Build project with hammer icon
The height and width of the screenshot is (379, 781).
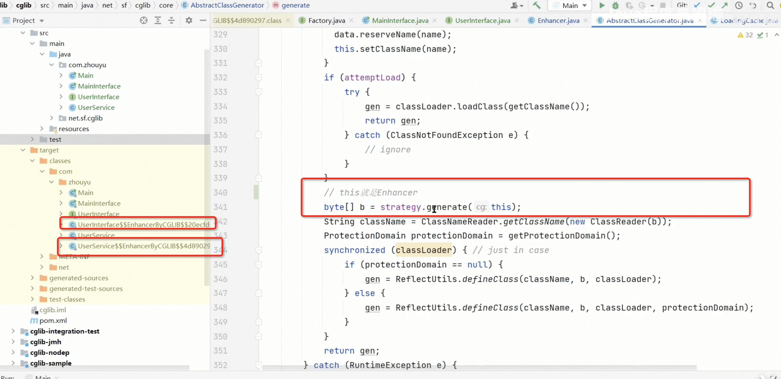click(537, 5)
